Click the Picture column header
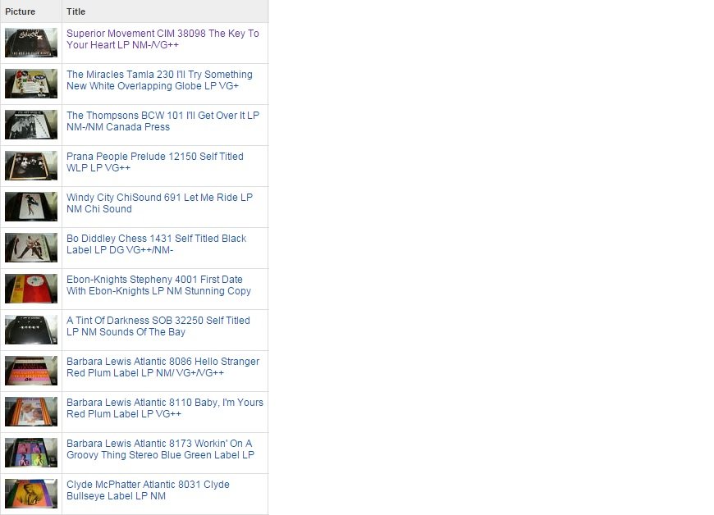 (31, 11)
